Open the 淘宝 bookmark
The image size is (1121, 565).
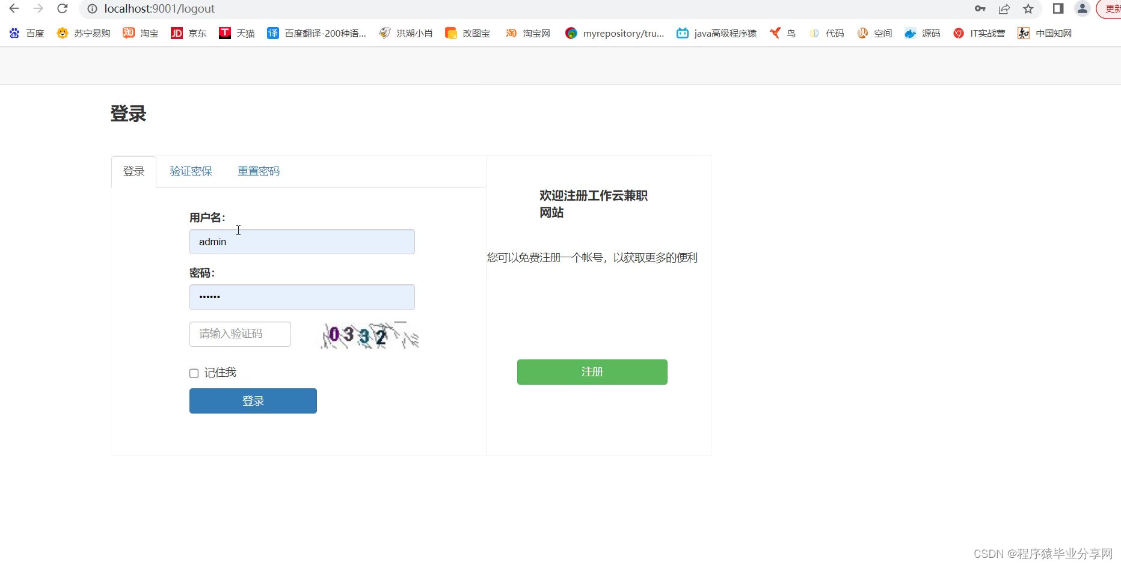point(141,33)
